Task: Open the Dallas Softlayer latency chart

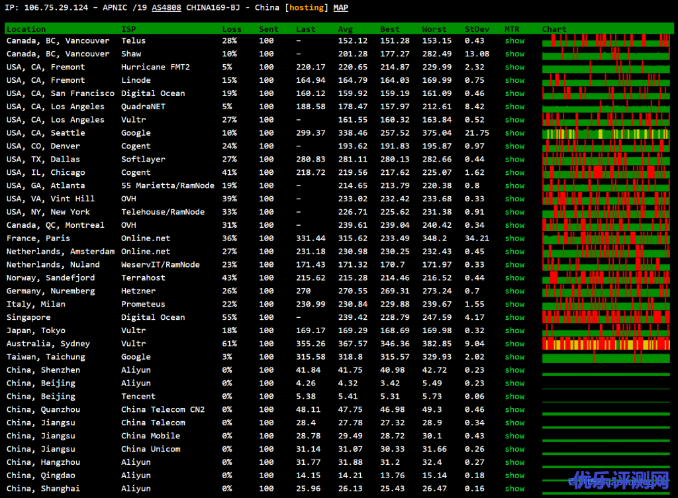Action: pyautogui.click(x=606, y=160)
